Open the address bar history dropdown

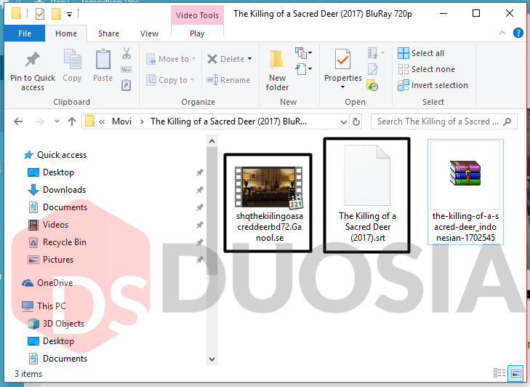point(344,121)
